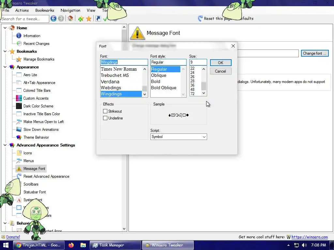The width and height of the screenshot is (334, 250).
Task: Click the Manage Bookmarks star icon
Action: (x=19, y=59)
